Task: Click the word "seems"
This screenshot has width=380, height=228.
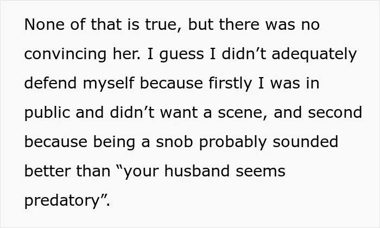Action: [x=261, y=172]
